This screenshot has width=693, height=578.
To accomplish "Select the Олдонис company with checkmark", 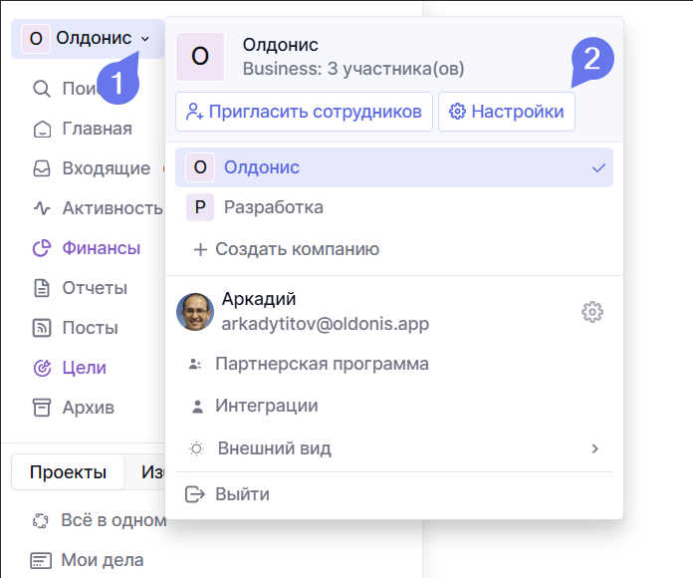I will coord(393,167).
